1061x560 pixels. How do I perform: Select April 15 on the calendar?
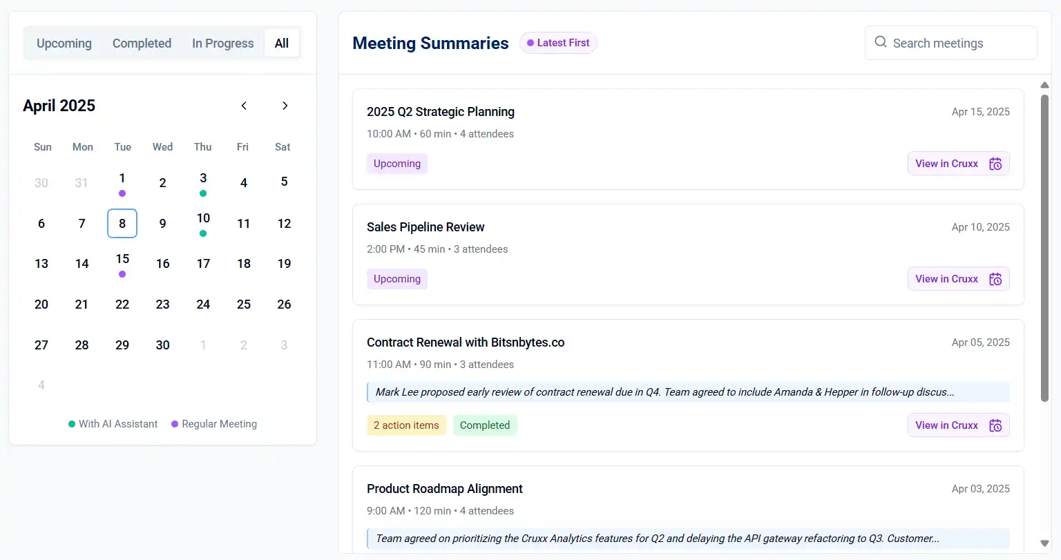coord(122,263)
